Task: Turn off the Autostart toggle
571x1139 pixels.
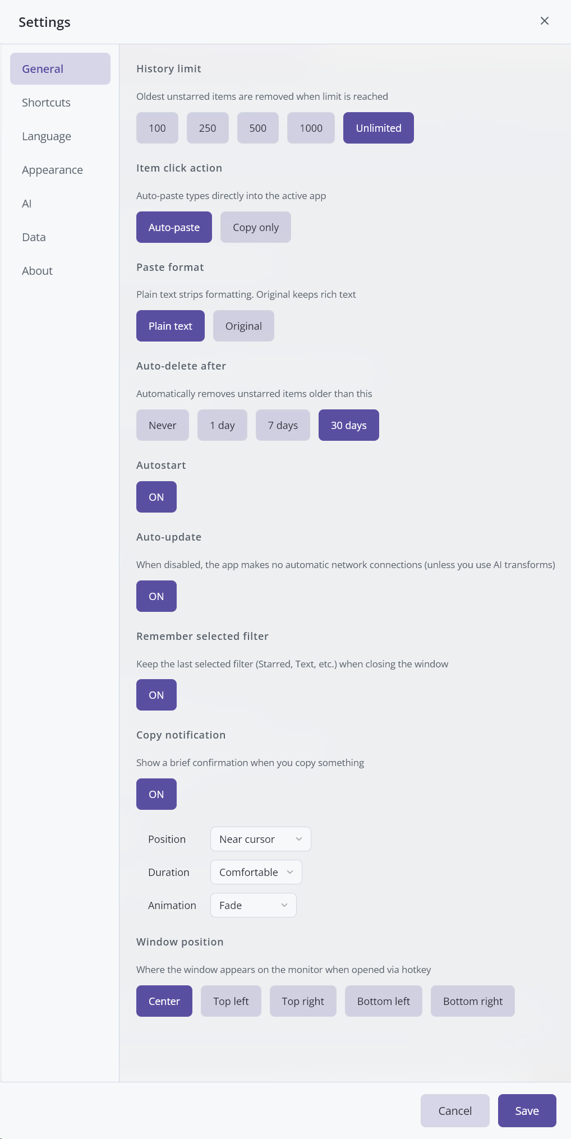Action: pos(156,497)
